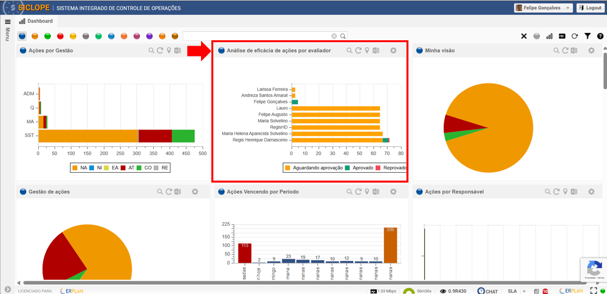Select the gray dashboard ball

pos(86,36)
